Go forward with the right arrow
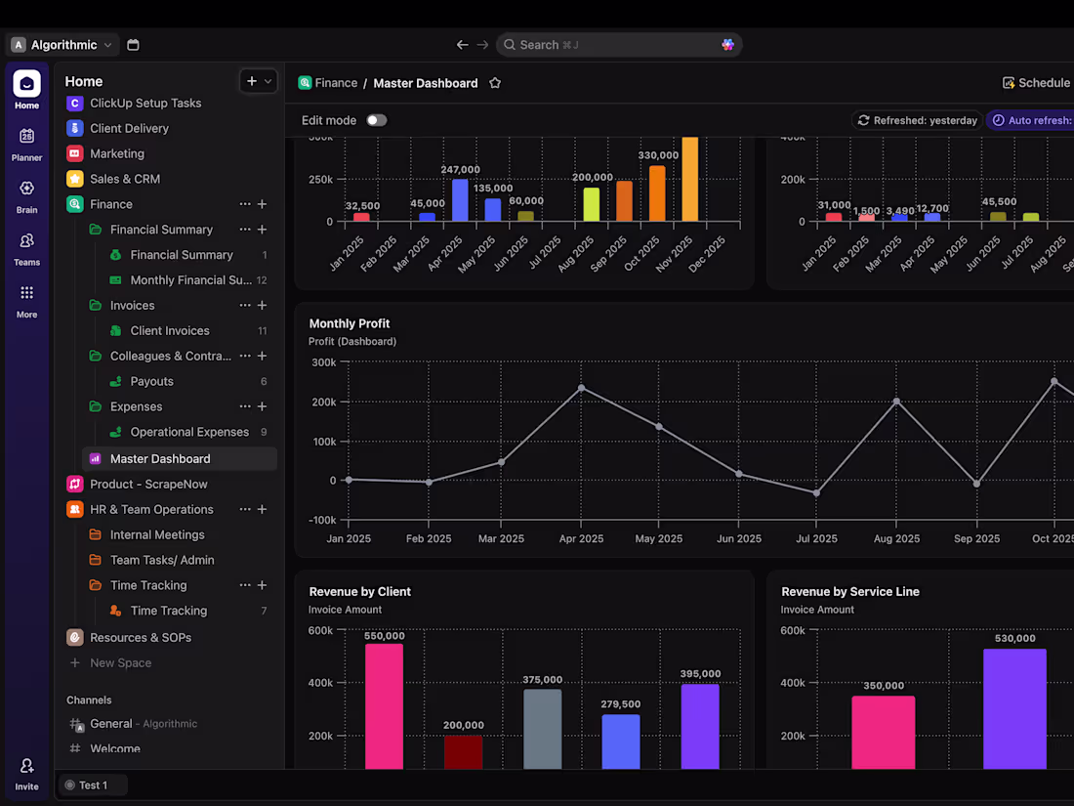 [x=483, y=45]
